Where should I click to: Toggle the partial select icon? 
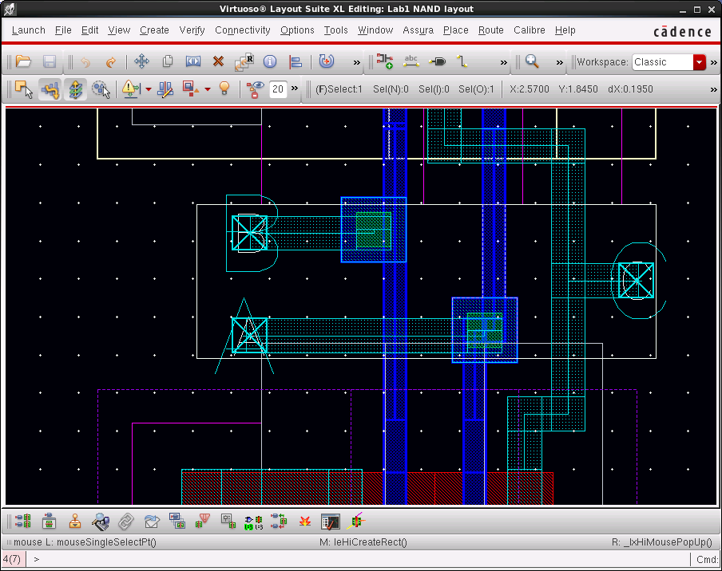[50, 89]
